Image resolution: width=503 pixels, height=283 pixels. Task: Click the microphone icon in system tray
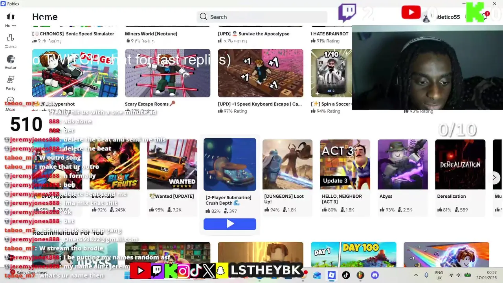(426, 276)
